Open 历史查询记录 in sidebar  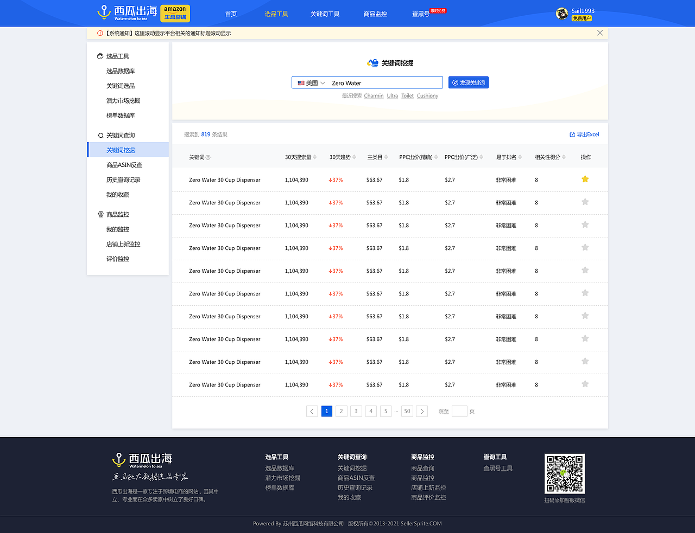(123, 180)
